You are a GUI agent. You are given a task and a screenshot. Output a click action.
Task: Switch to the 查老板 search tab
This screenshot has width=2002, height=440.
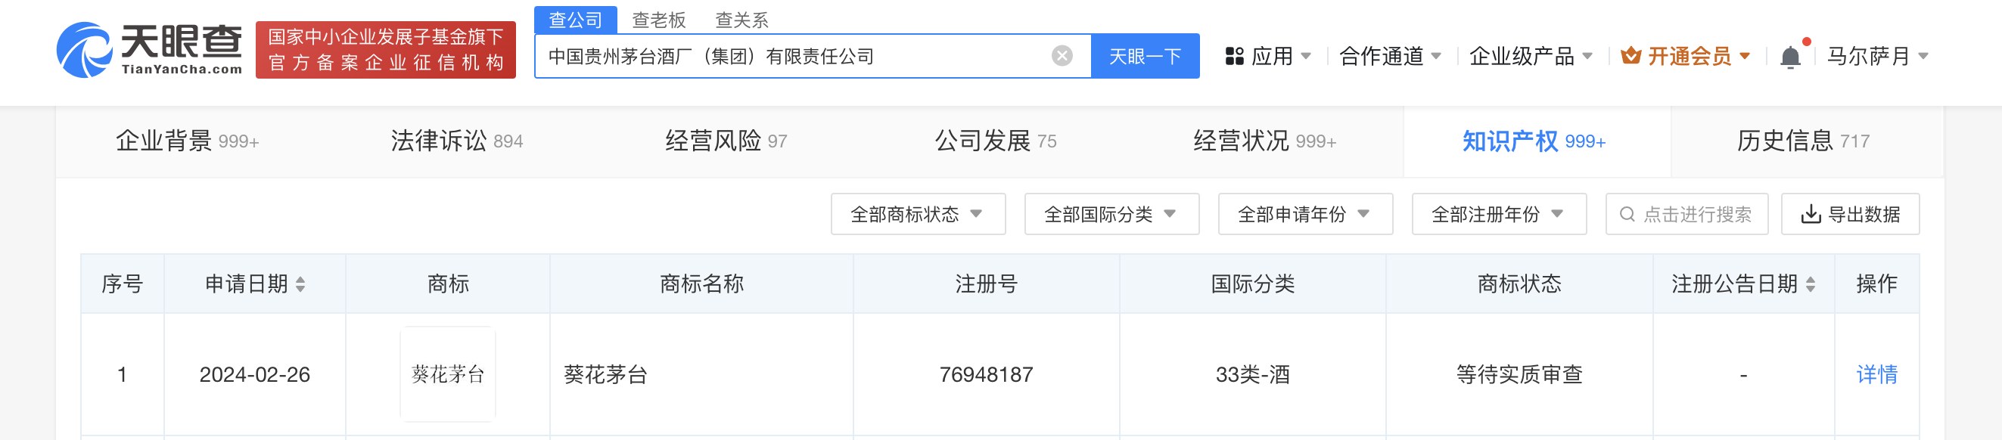tap(658, 20)
